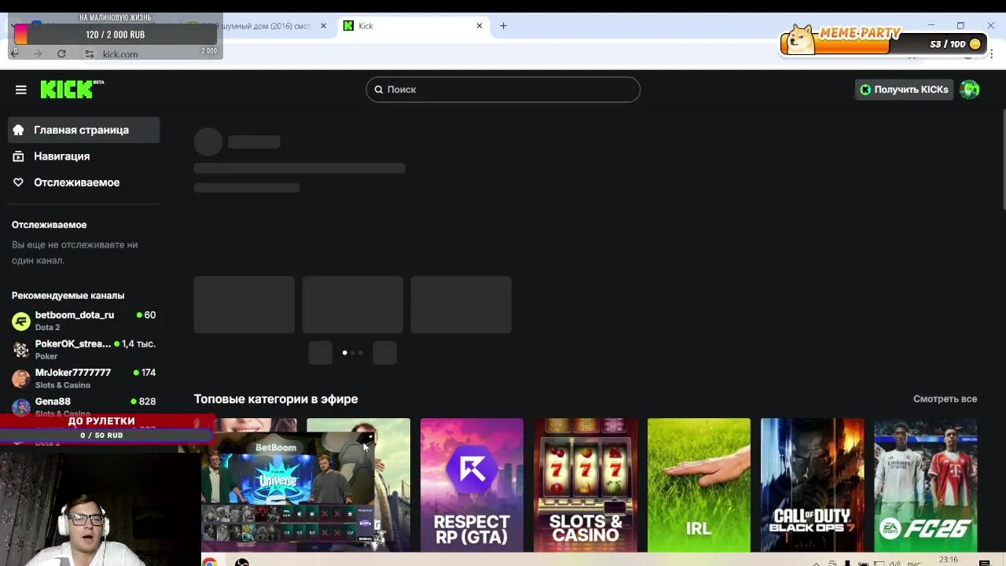Click the site info icon beside kick.com
This screenshot has width=1006, height=566.
89,54
